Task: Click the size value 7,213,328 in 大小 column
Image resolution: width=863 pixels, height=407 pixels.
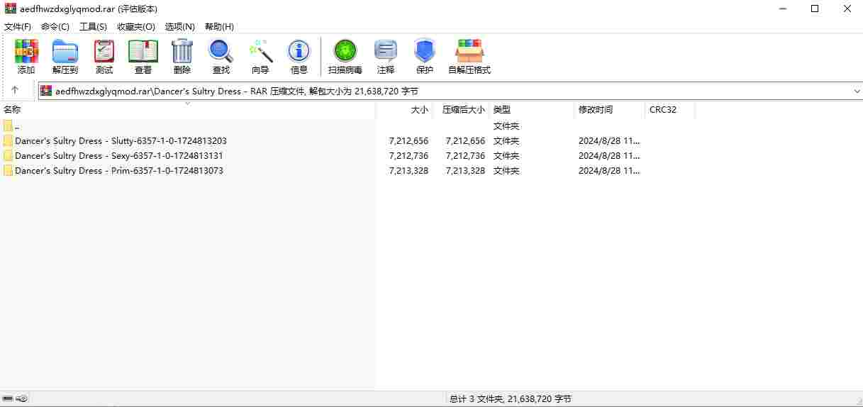Action: pos(408,170)
